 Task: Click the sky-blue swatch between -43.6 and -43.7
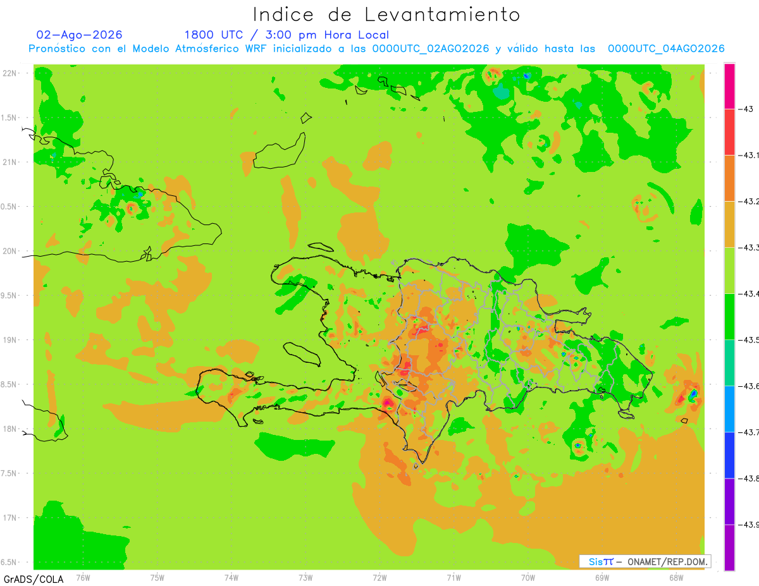coord(729,409)
